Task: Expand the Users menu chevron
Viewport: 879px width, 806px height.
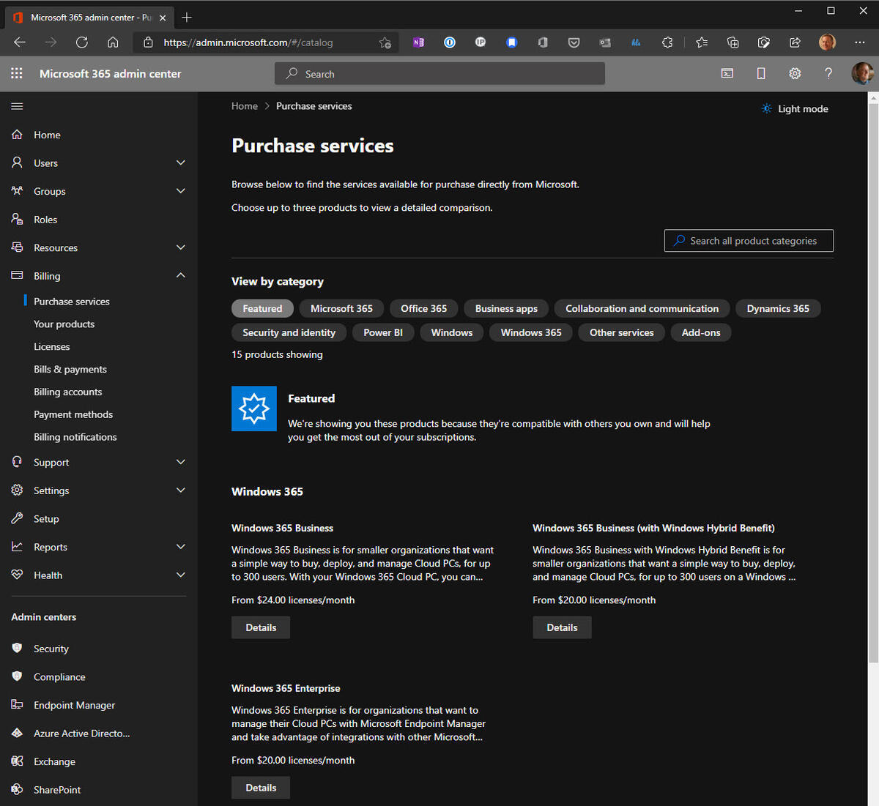Action: pos(181,163)
